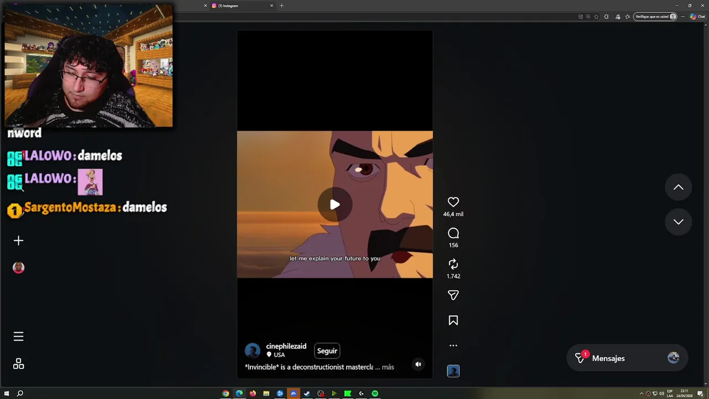This screenshot has width=709, height=399.
Task: Open the favorites list in Edge toolbar
Action: tap(628, 17)
